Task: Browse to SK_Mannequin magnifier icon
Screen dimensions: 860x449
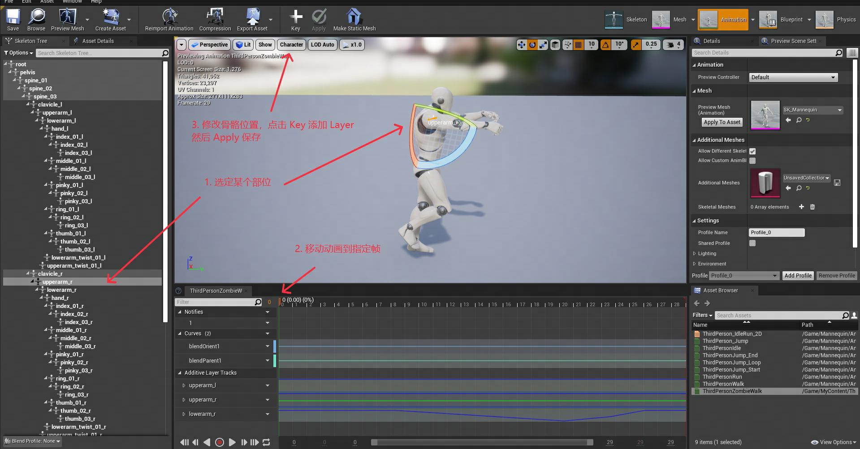Action: [799, 120]
